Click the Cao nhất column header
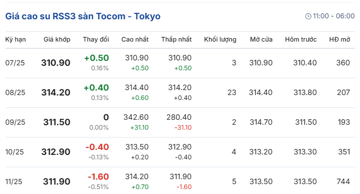The height and width of the screenshot is (194, 360). pyautogui.click(x=135, y=40)
